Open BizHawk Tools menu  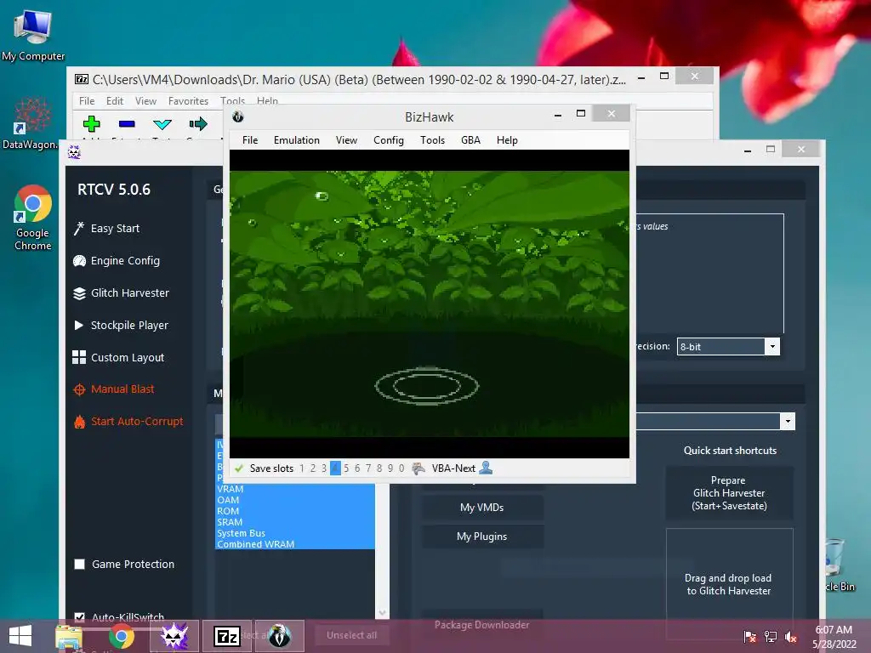coord(432,140)
